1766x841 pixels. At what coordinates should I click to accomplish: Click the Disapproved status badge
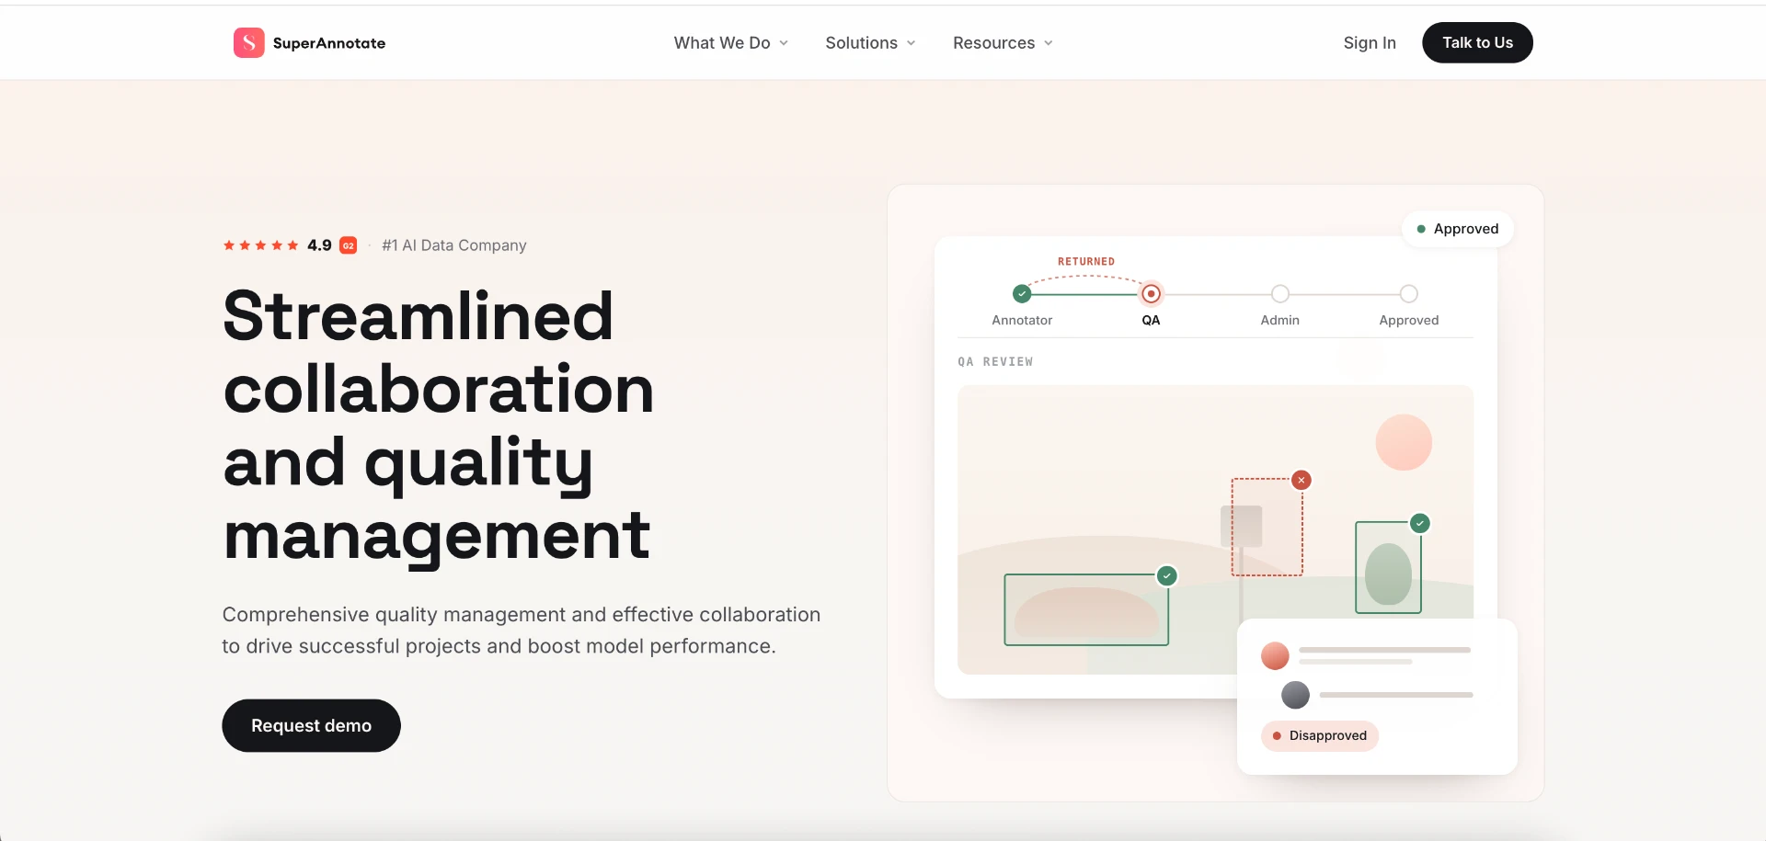point(1320,735)
